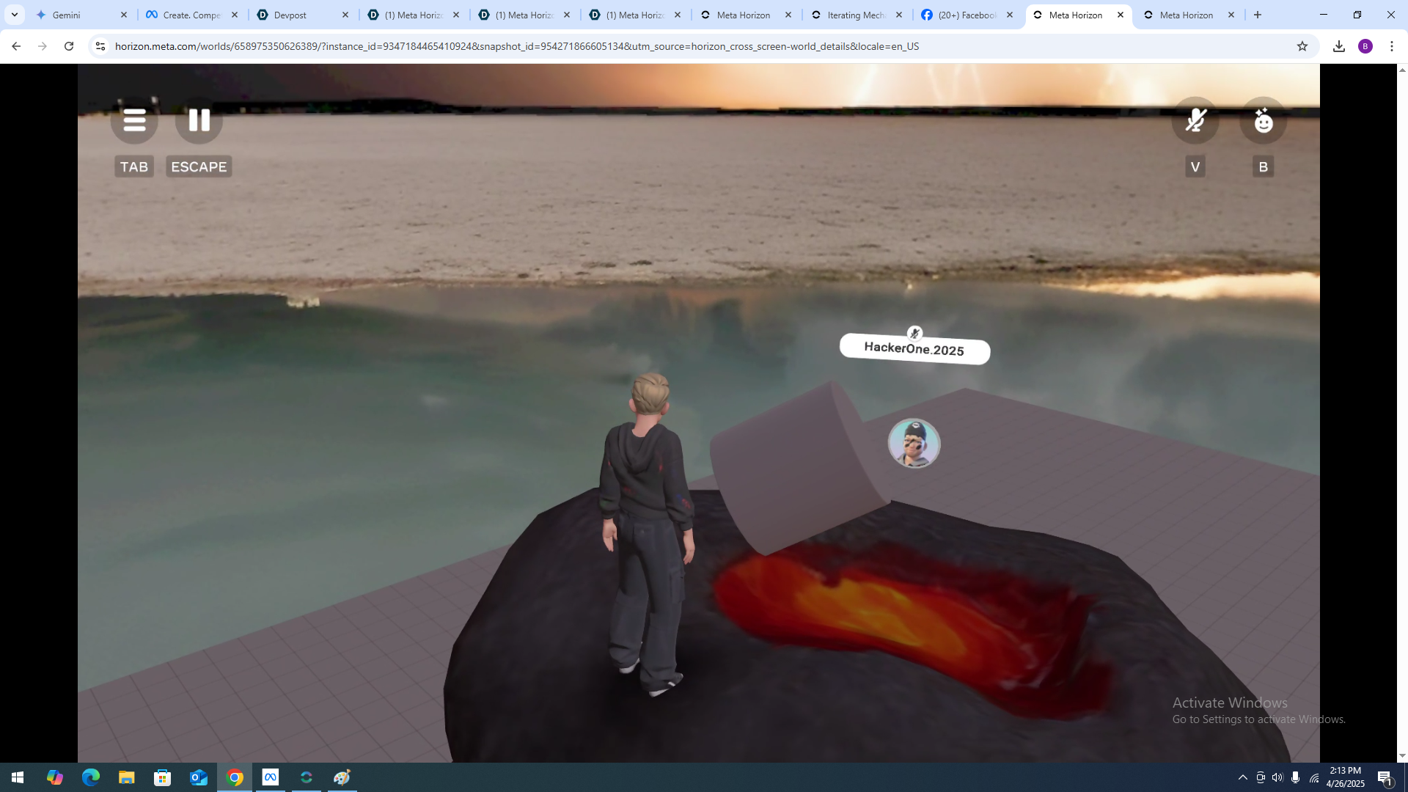Reload the current page
Viewport: 1408px width, 792px height.
69,46
